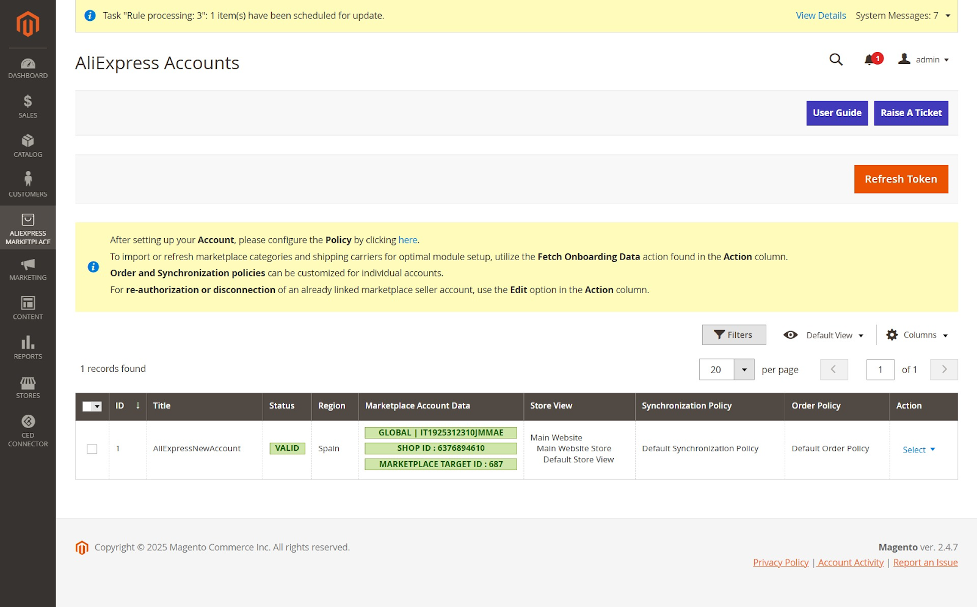This screenshot has height=607, width=977.
Task: Click the page number input field
Action: (880, 369)
